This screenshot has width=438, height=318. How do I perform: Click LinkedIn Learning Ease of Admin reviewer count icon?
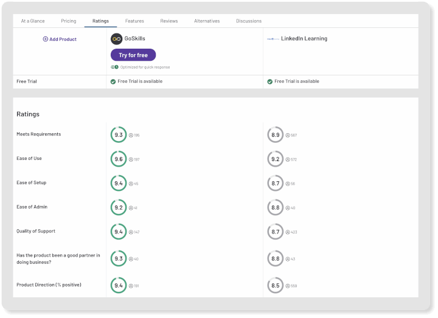(288, 208)
